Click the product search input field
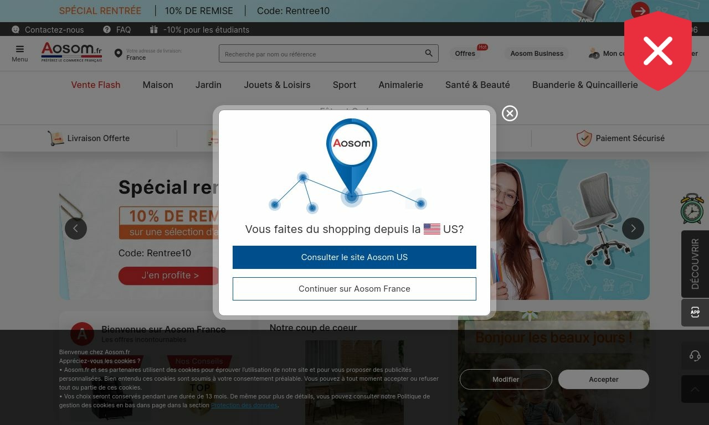 (x=321, y=54)
